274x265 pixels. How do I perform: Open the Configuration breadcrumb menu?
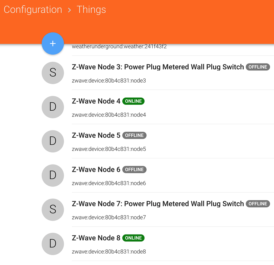(x=33, y=10)
